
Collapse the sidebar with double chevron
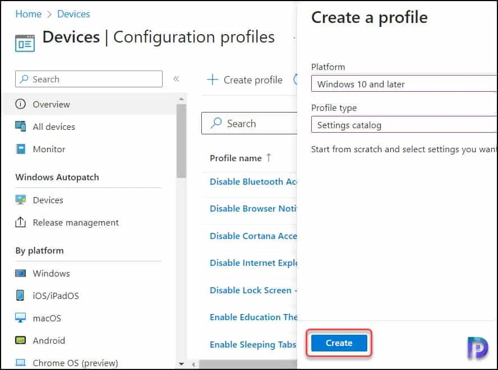click(176, 79)
